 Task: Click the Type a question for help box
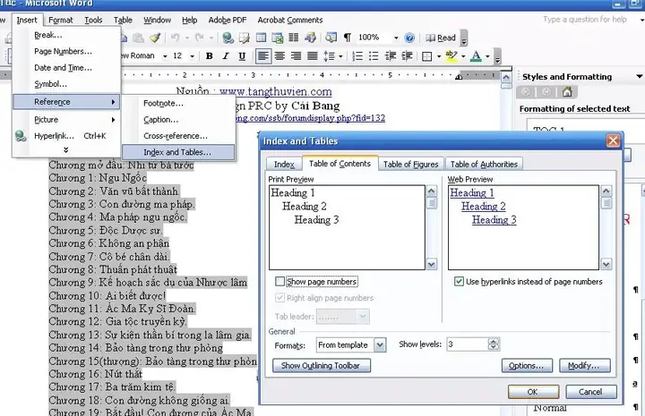[584, 20]
